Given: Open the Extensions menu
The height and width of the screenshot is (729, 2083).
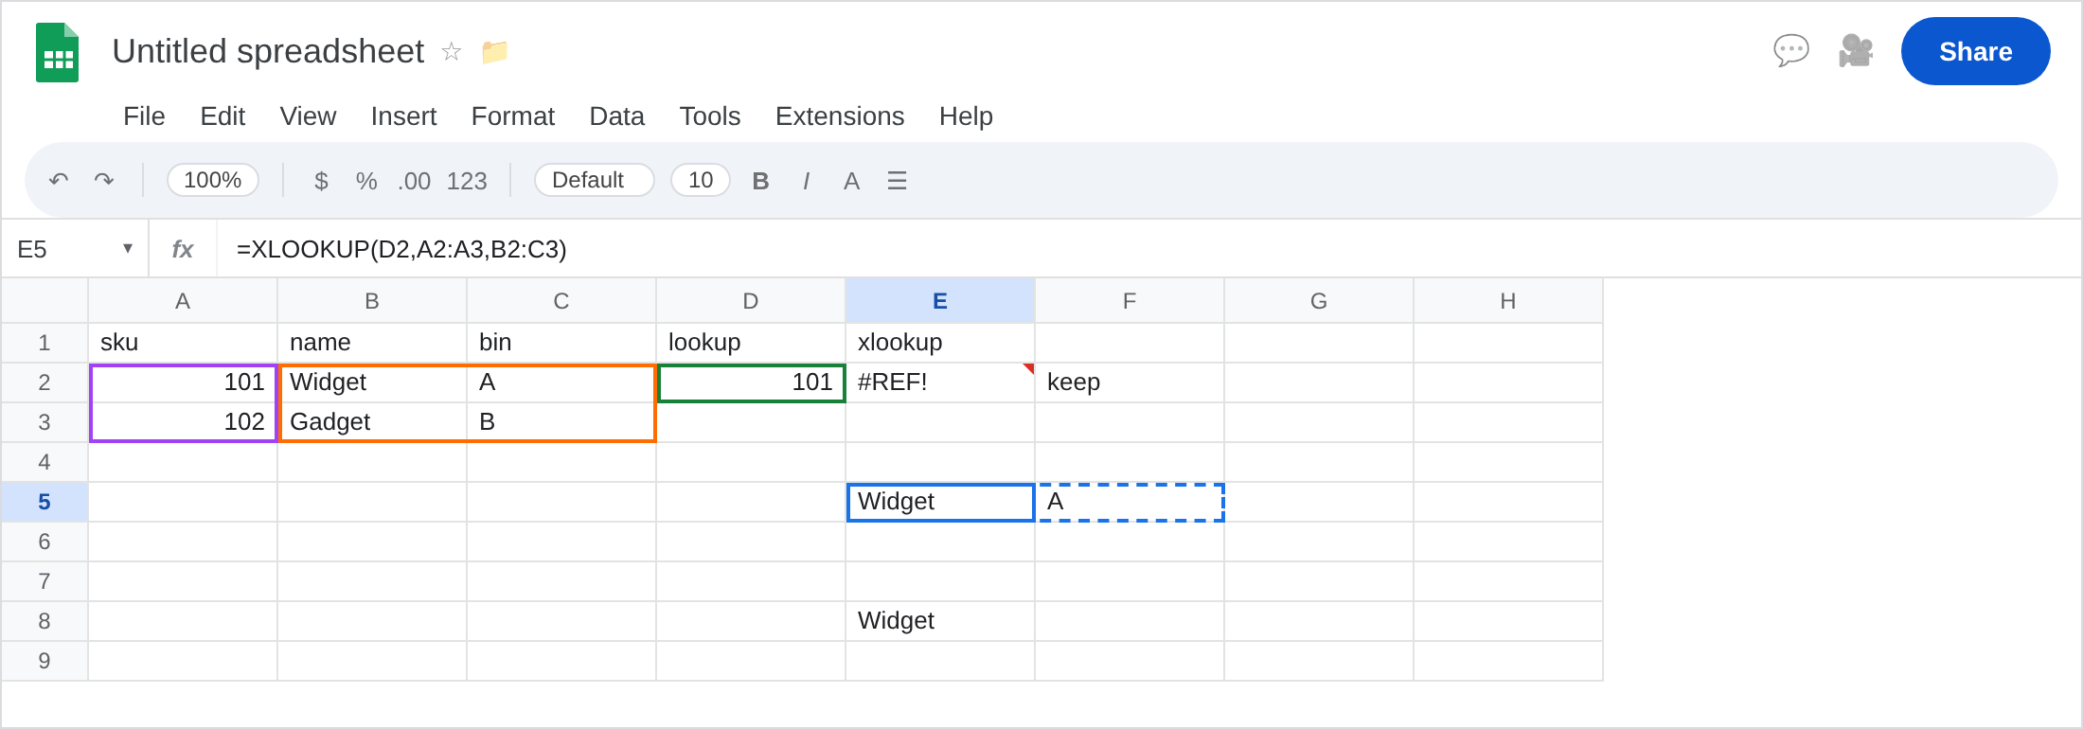Looking at the screenshot, I should [x=840, y=116].
